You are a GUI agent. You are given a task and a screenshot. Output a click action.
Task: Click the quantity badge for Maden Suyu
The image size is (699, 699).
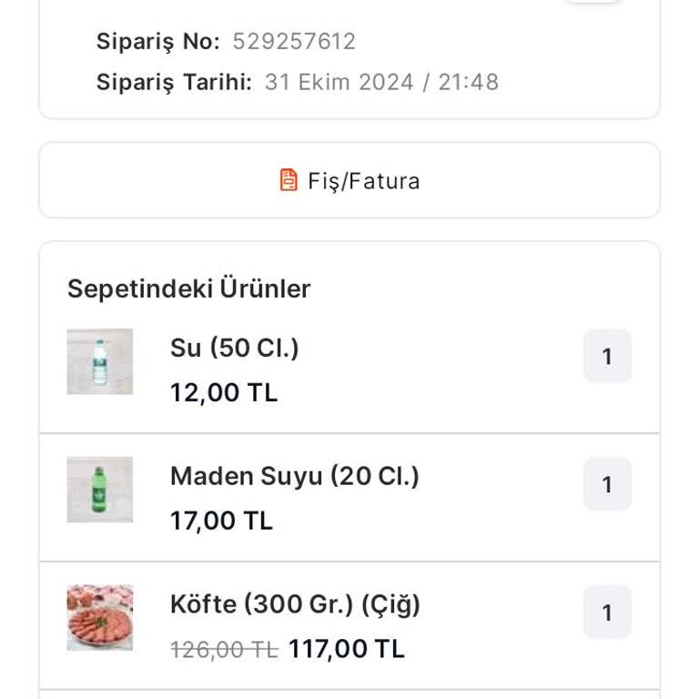pos(607,484)
